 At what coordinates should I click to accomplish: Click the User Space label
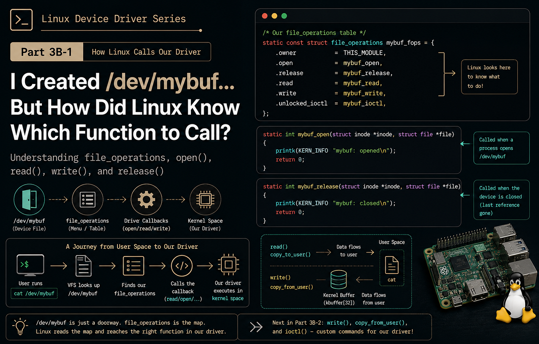(x=392, y=242)
